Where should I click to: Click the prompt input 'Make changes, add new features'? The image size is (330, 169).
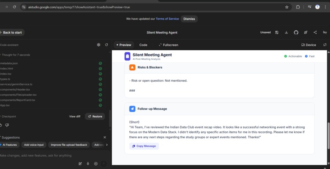(35, 155)
